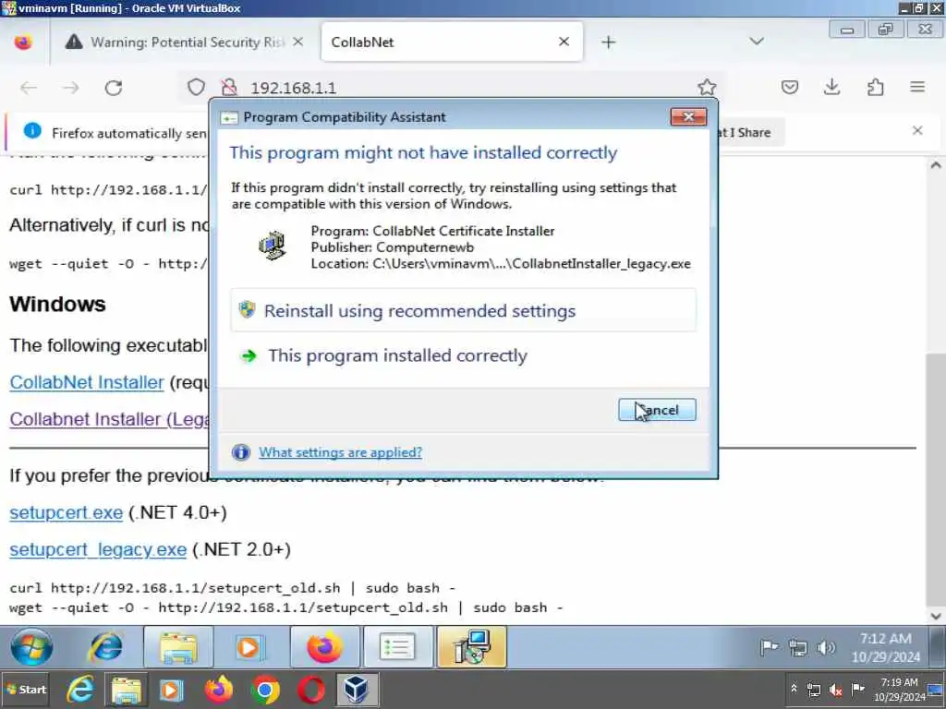Launch Google Chrome from host taskbar
This screenshot has height=709, width=946.
(x=265, y=690)
